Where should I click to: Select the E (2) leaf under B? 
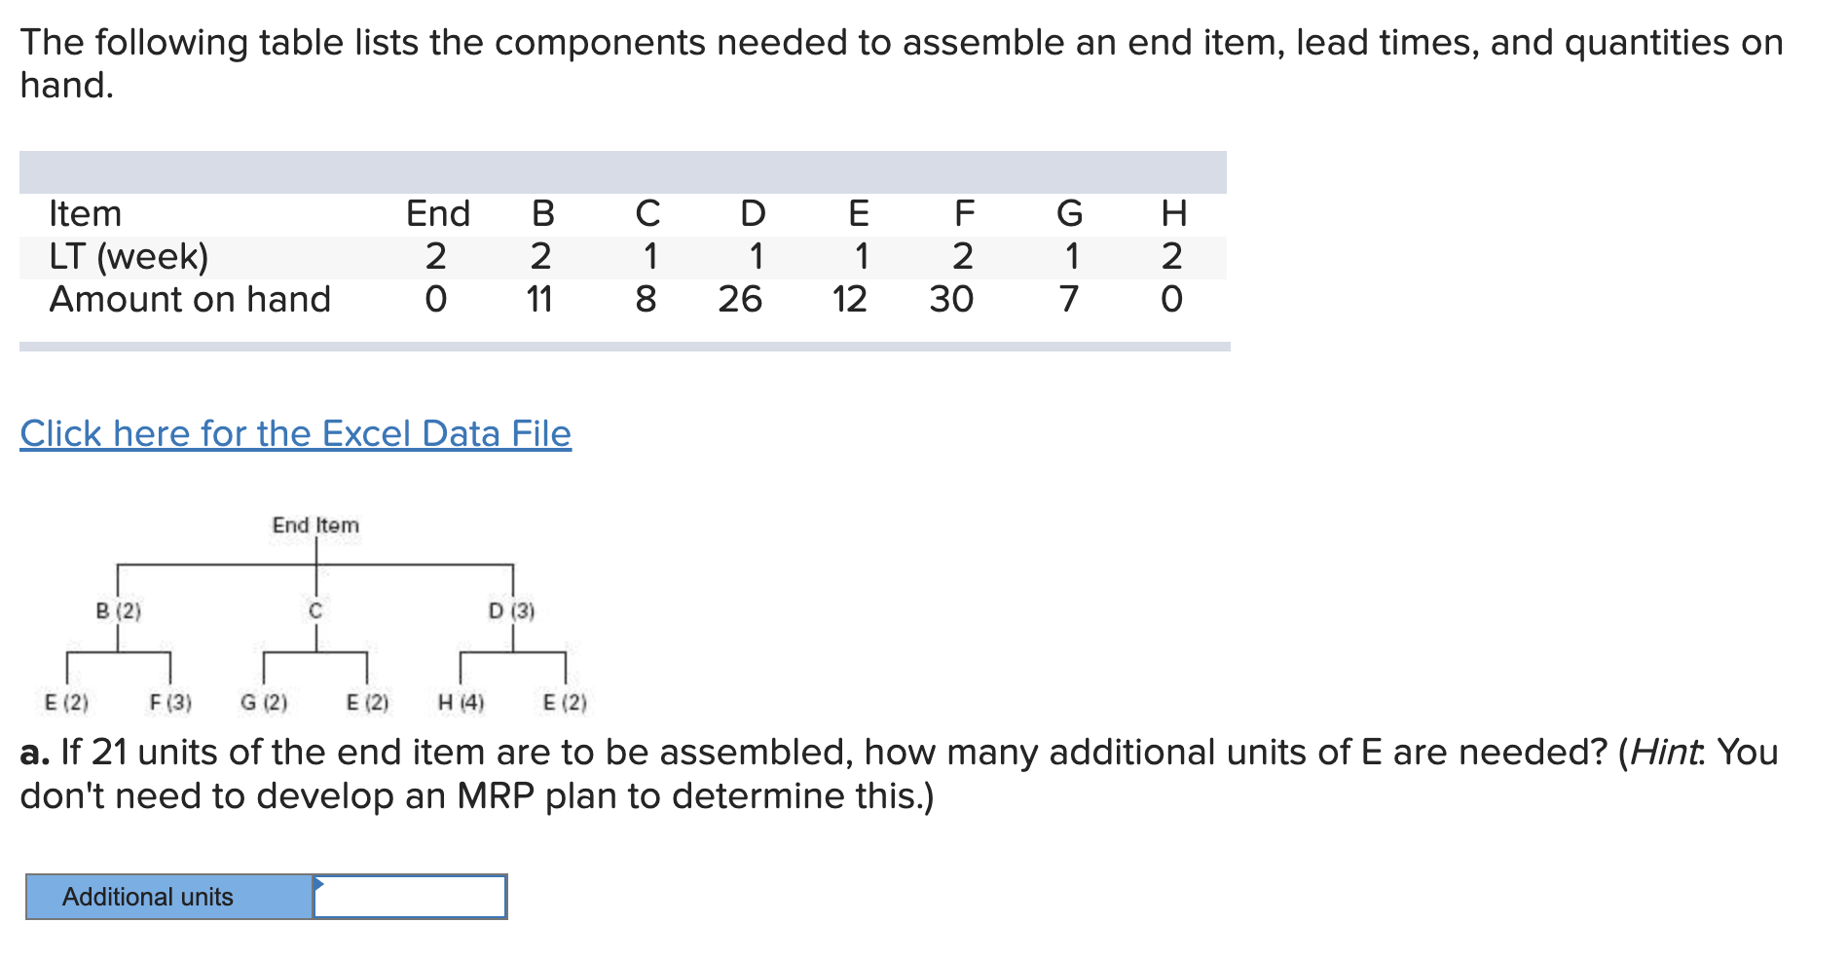[66, 701]
